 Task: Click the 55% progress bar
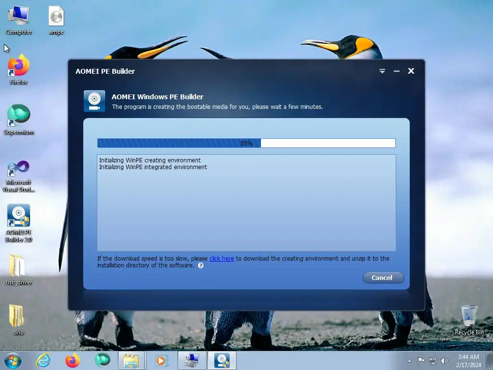click(x=246, y=143)
